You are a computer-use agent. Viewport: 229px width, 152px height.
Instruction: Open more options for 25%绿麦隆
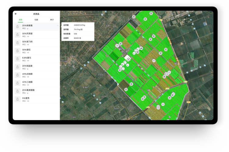tap(58, 26)
